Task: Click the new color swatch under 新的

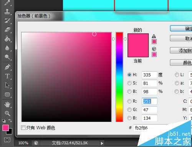Action: coord(138,40)
